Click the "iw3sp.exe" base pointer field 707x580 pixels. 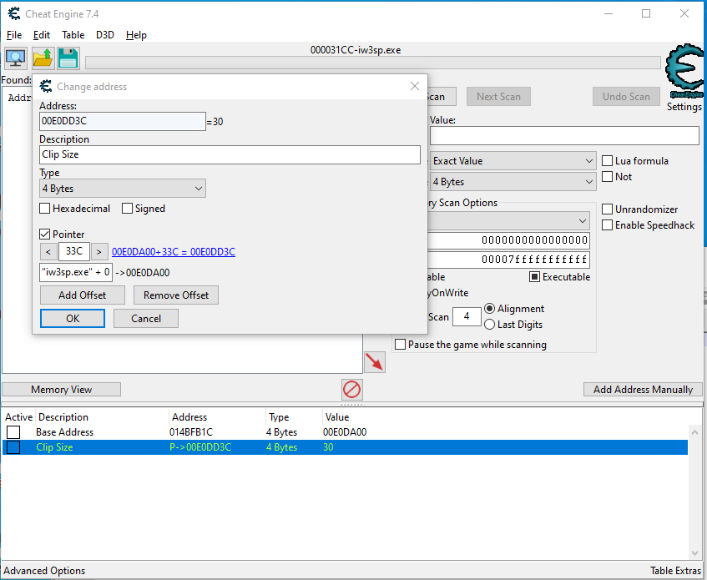76,272
